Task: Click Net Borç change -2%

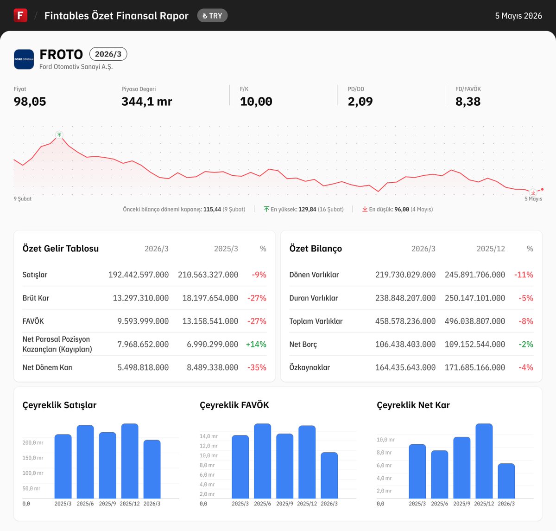Action: pos(526,344)
